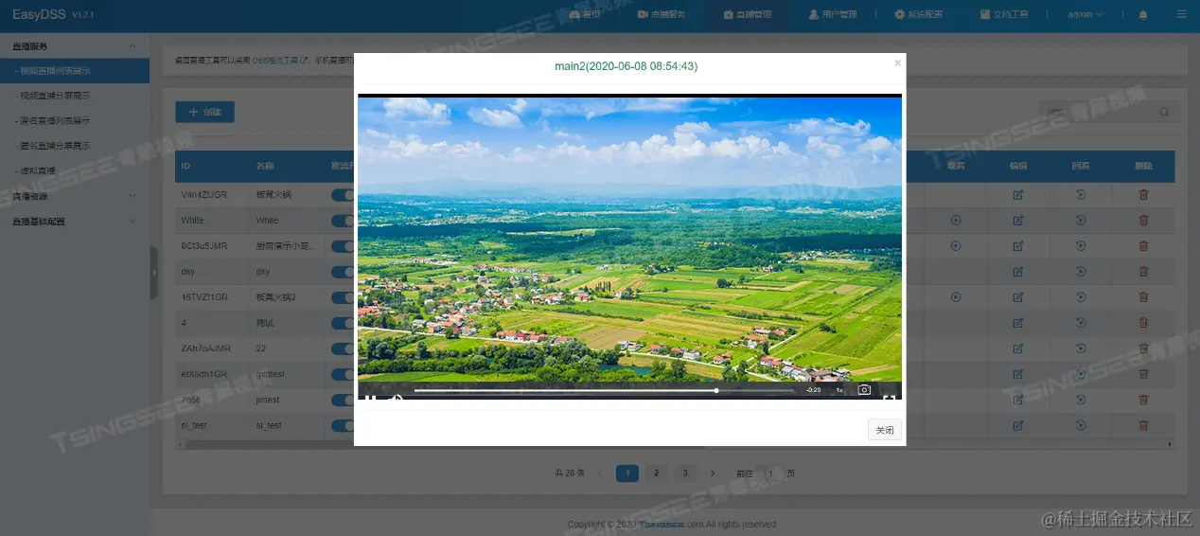Click the 创建 button
This screenshot has width=1200, height=536.
point(204,112)
